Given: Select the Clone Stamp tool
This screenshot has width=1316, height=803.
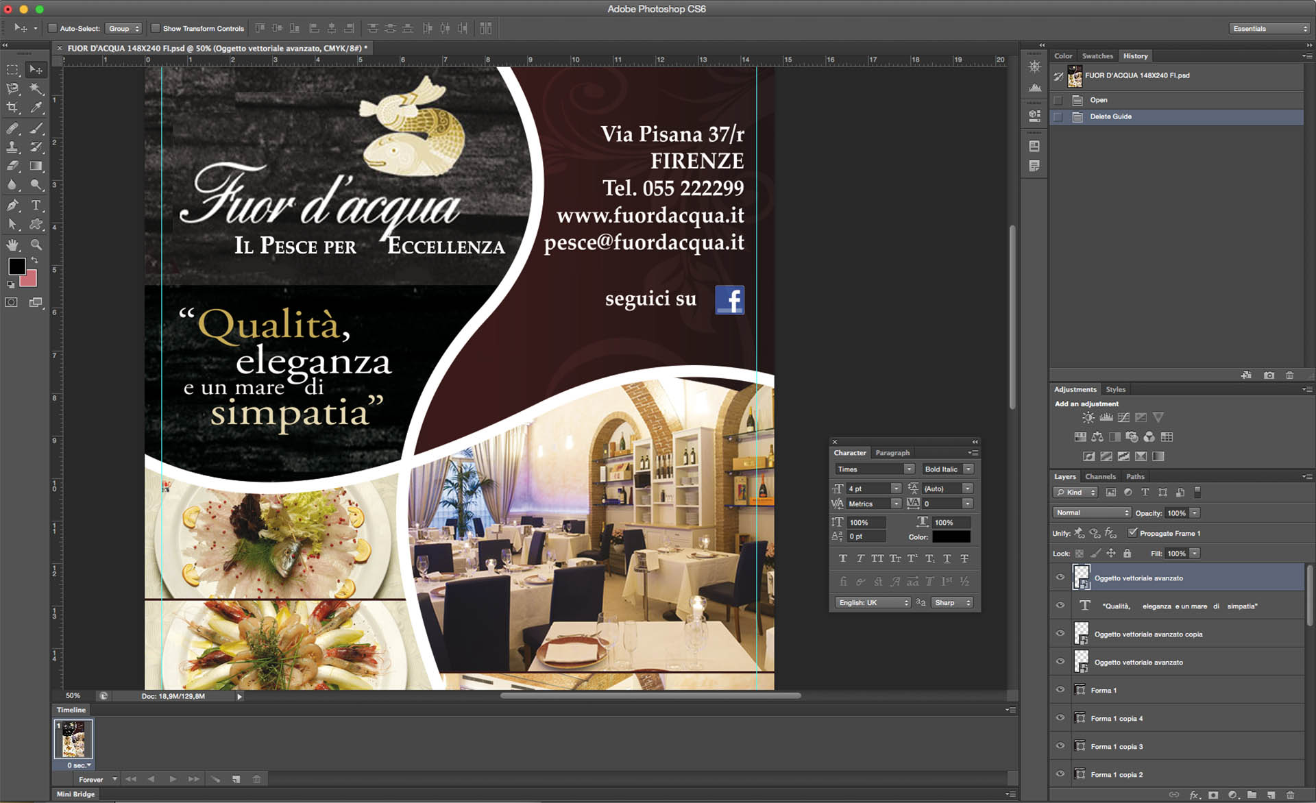Looking at the screenshot, I should point(12,147).
